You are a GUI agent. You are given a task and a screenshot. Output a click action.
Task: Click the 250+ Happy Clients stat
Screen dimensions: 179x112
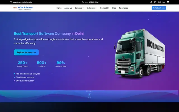pos(23,64)
